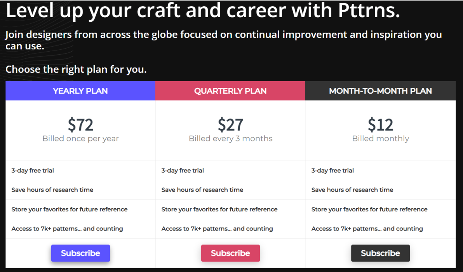This screenshot has height=272, width=463.
Task: Click 'Access to 7k+ patterns' under Quarterly Plan
Action: pos(217,229)
